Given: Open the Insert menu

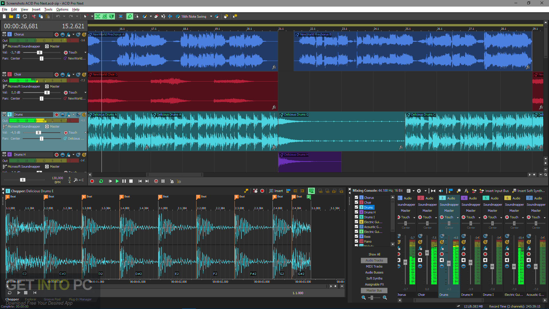Looking at the screenshot, I should click(x=36, y=9).
